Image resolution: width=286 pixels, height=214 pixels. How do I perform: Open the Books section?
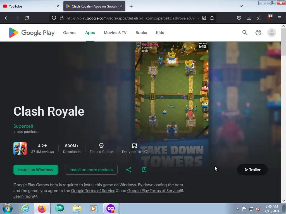[141, 33]
